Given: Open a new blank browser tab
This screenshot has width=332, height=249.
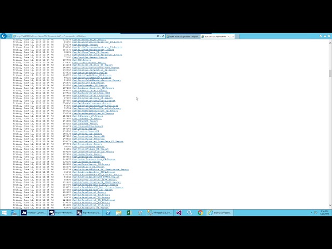Looking at the screenshot, I should 238,37.
